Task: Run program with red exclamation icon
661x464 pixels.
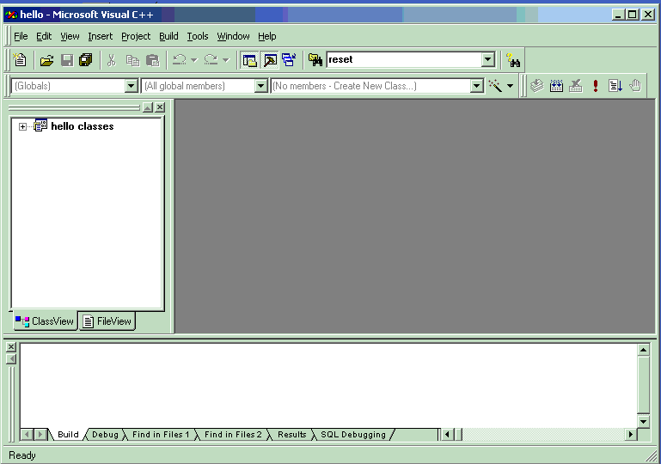Action: tap(595, 86)
